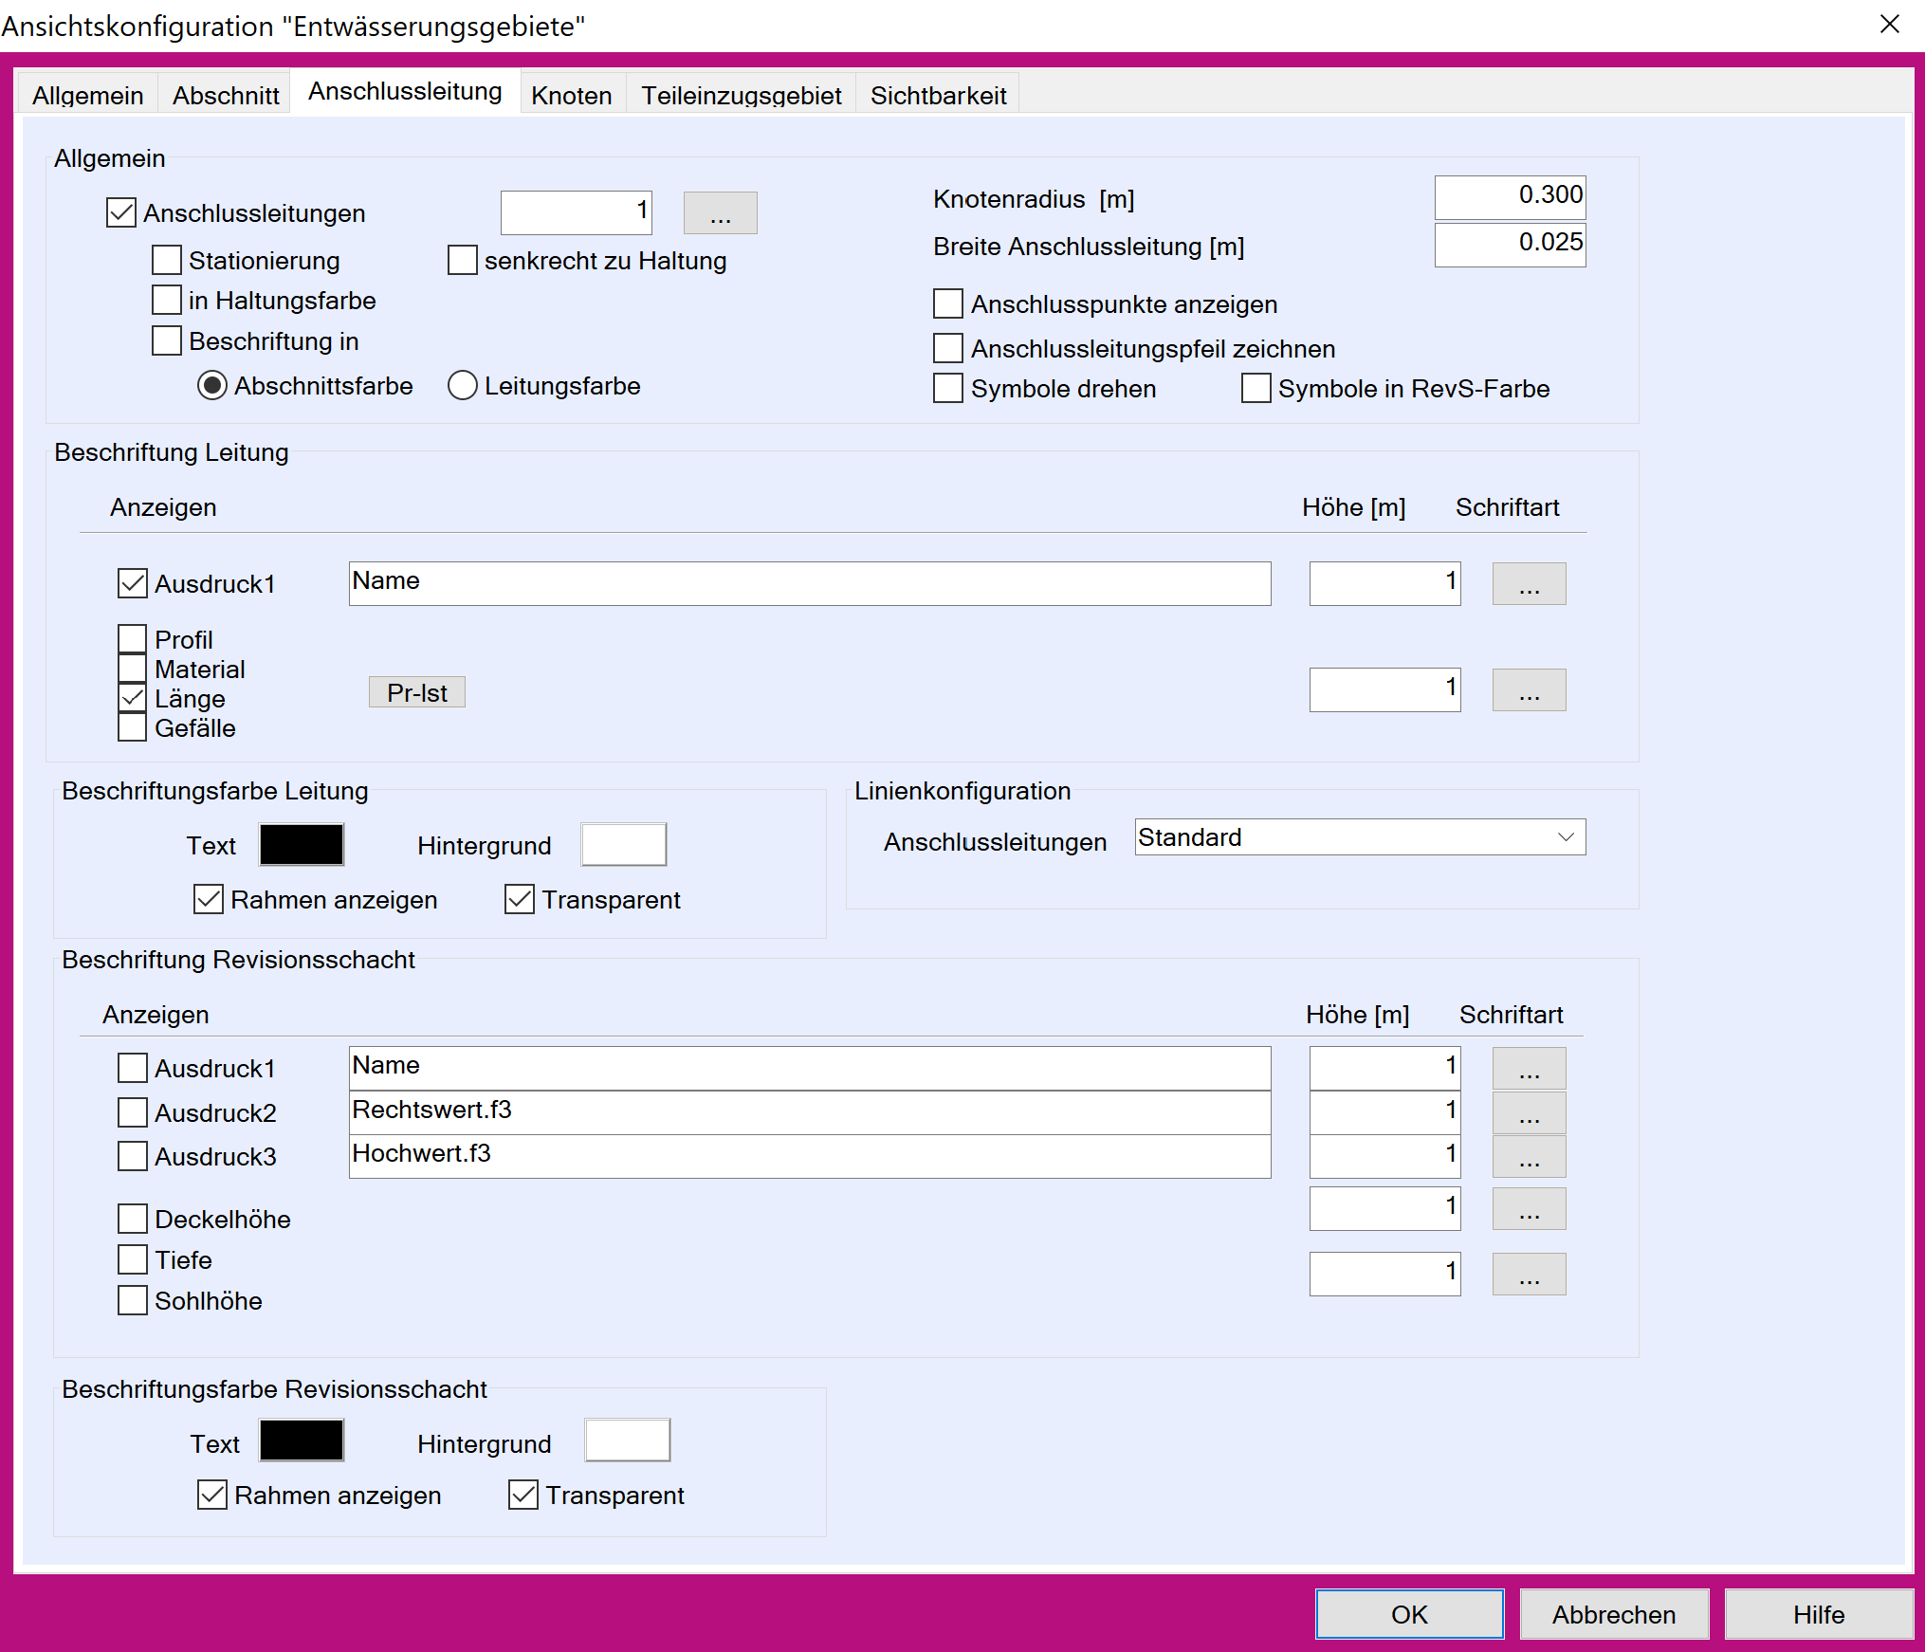1925x1652 pixels.
Task: Enable the Stationierung checkbox
Action: (167, 260)
